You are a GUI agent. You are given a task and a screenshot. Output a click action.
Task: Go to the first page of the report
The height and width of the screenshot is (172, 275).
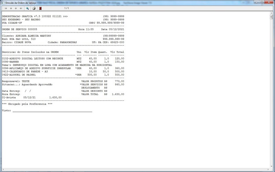[6, 8]
